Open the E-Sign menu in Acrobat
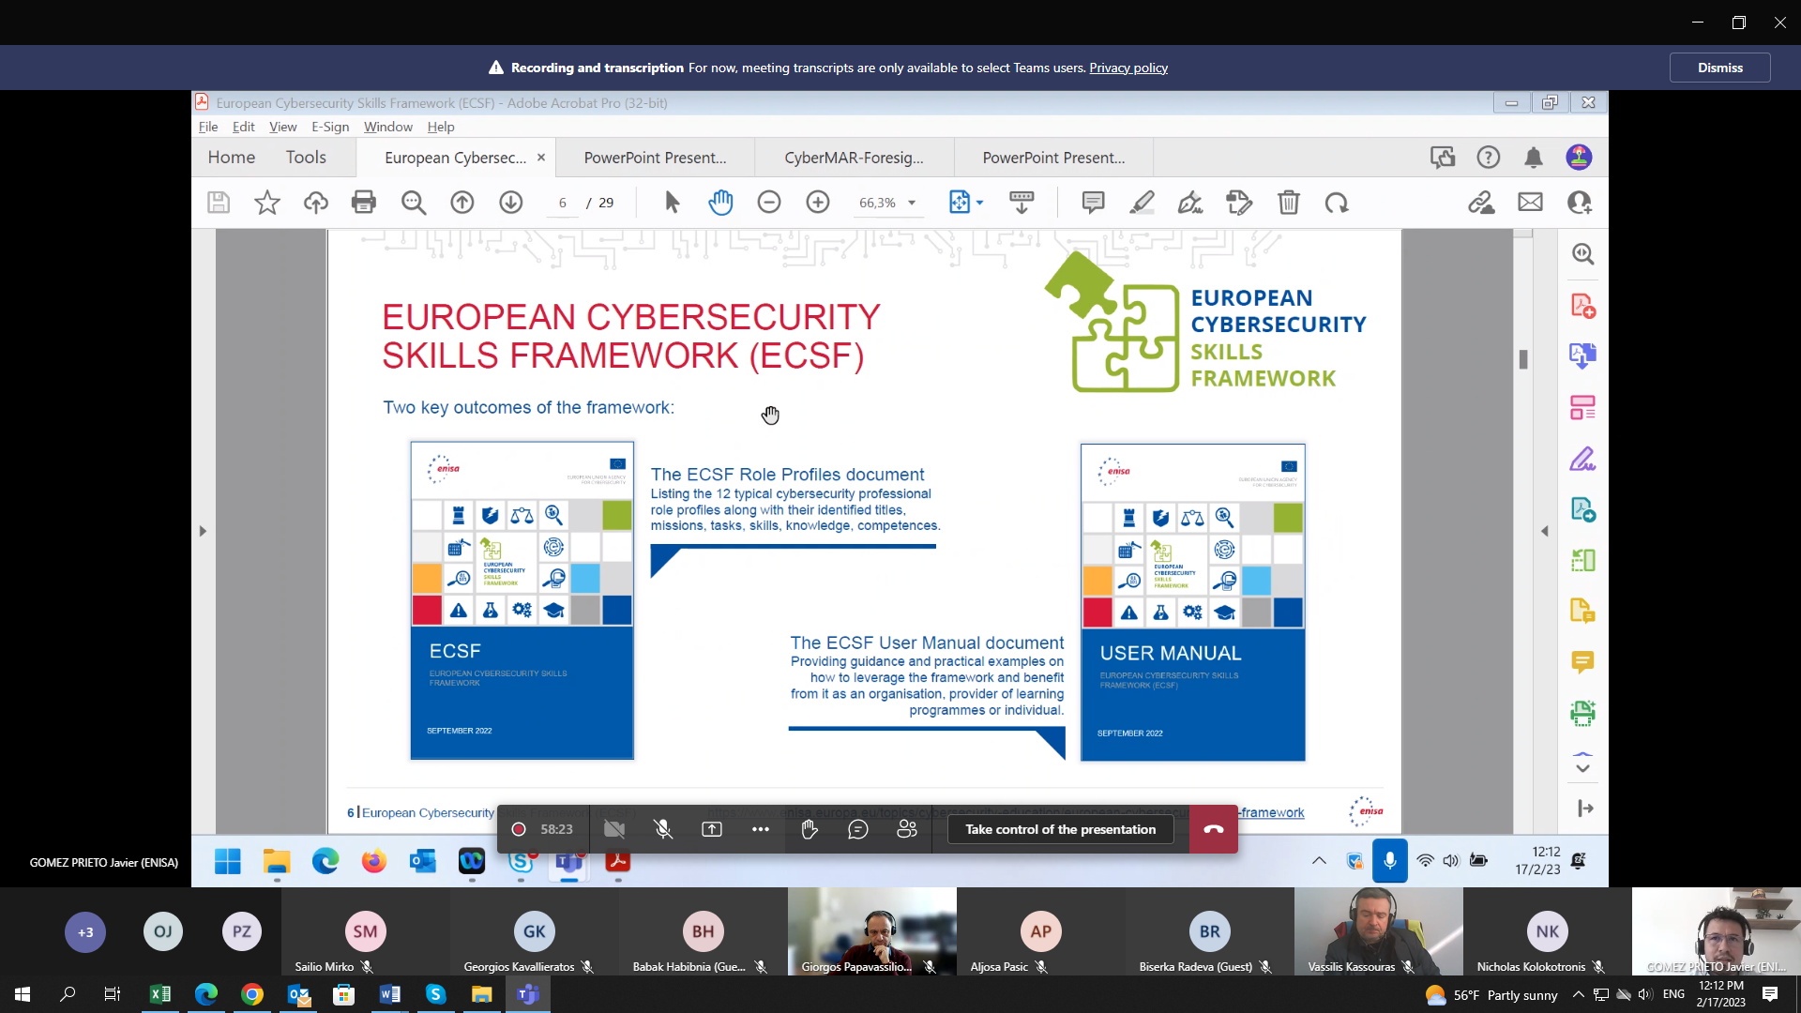Screen dimensions: 1801x1013 click(330, 127)
